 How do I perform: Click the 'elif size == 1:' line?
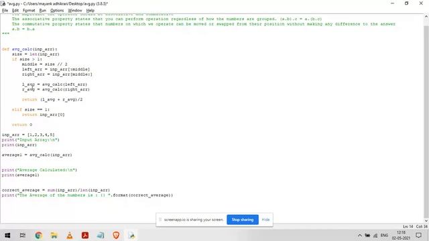[31, 110]
